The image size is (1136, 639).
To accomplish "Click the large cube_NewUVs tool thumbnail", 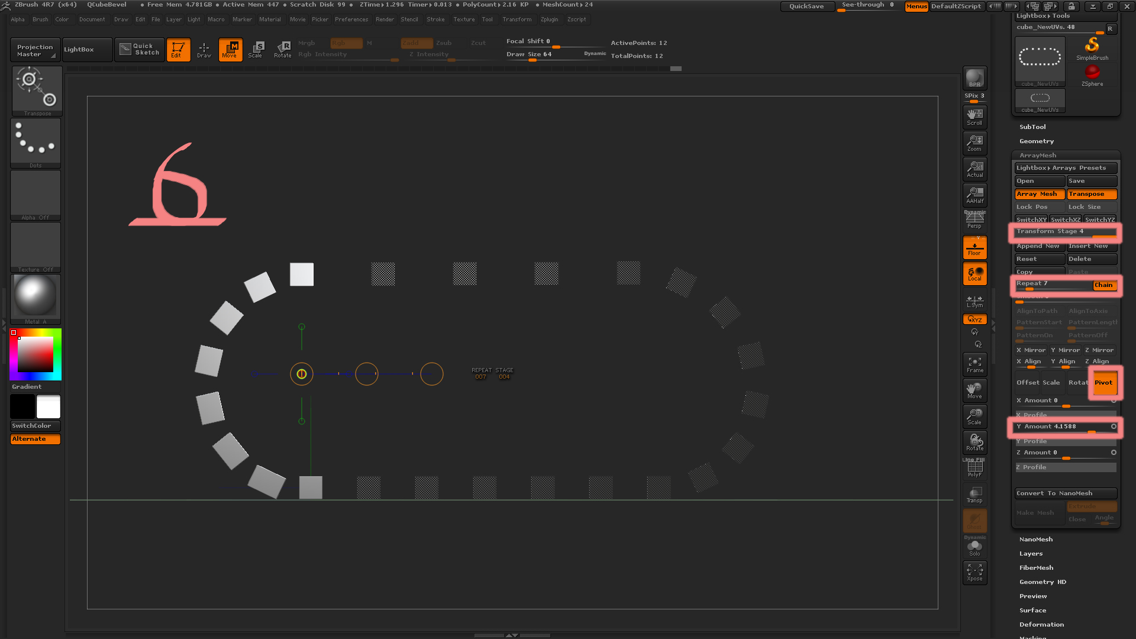I will point(1040,61).
